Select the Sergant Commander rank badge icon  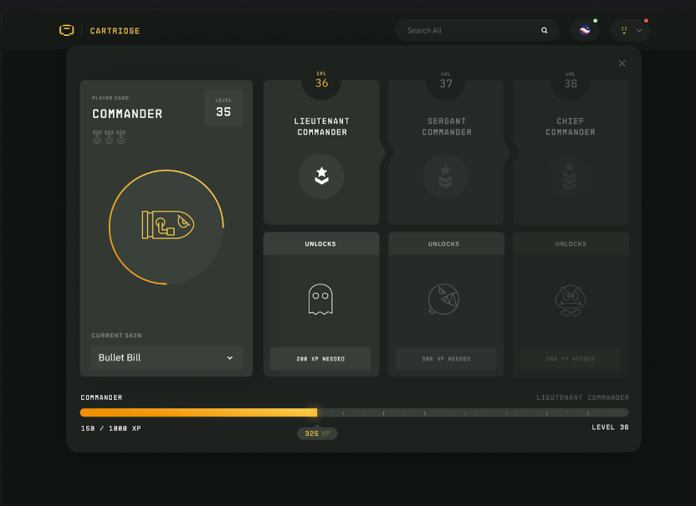pyautogui.click(x=445, y=176)
